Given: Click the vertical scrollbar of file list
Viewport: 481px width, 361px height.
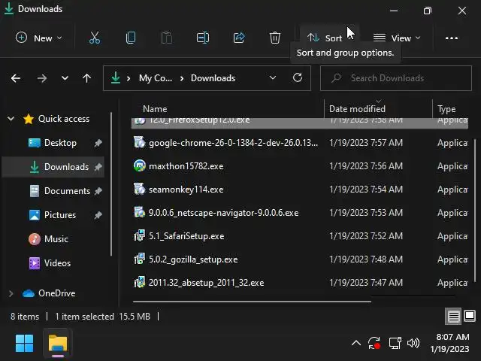Looking at the screenshot, I should [x=476, y=211].
